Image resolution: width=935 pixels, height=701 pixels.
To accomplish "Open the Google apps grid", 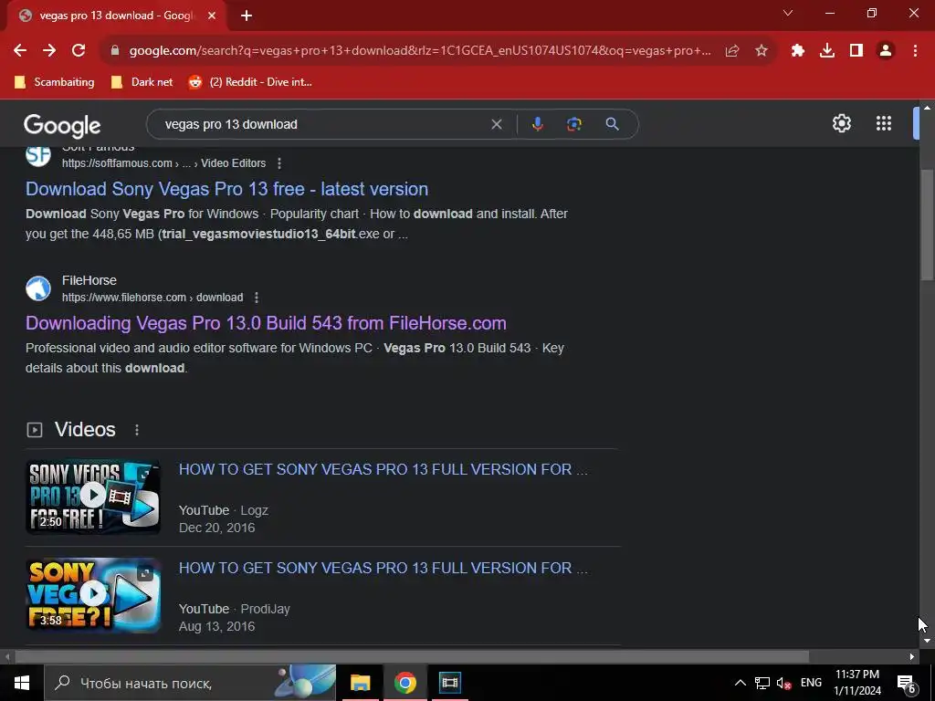I will click(884, 123).
